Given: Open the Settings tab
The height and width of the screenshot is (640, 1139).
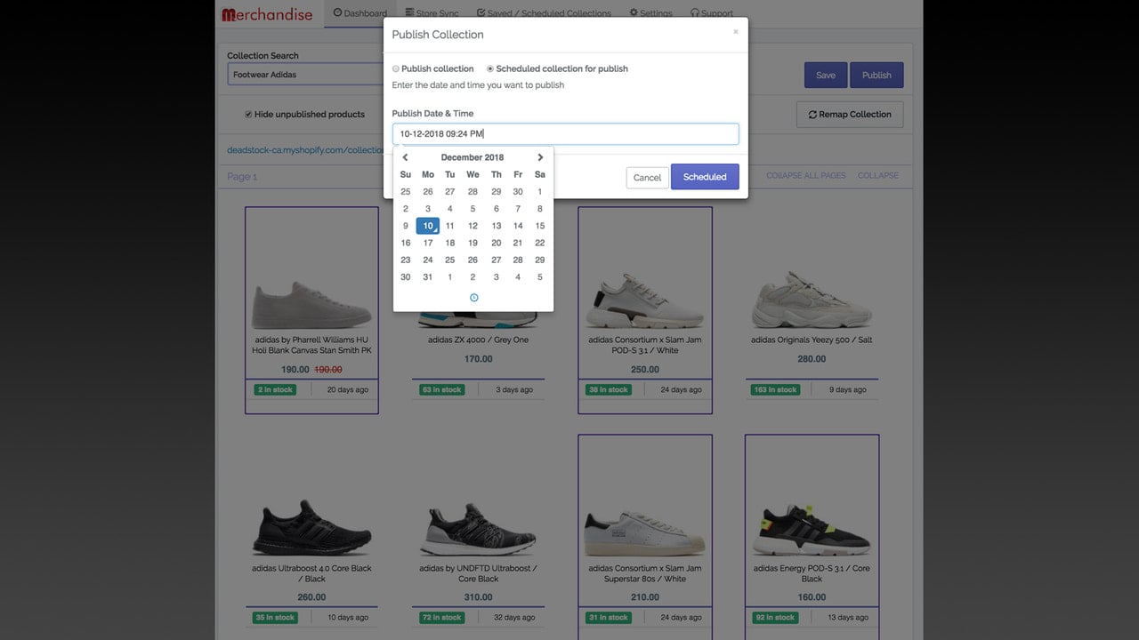Looking at the screenshot, I should [650, 13].
